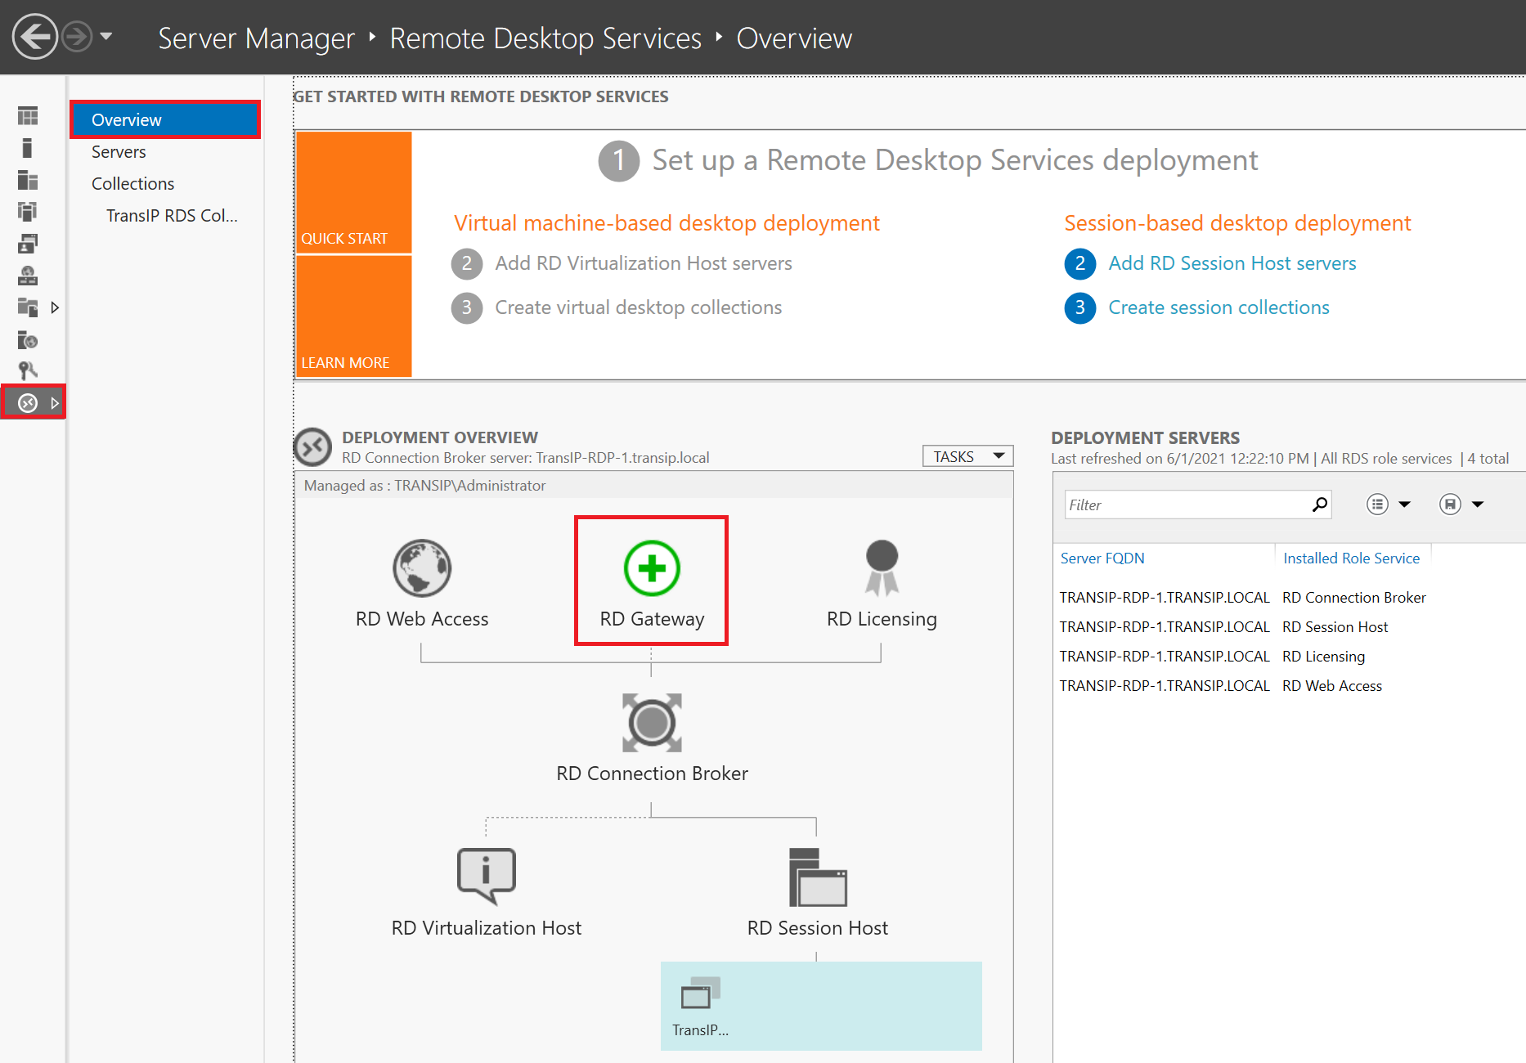This screenshot has width=1526, height=1063.
Task: Click the forward navigation arrow
Action: [x=77, y=37]
